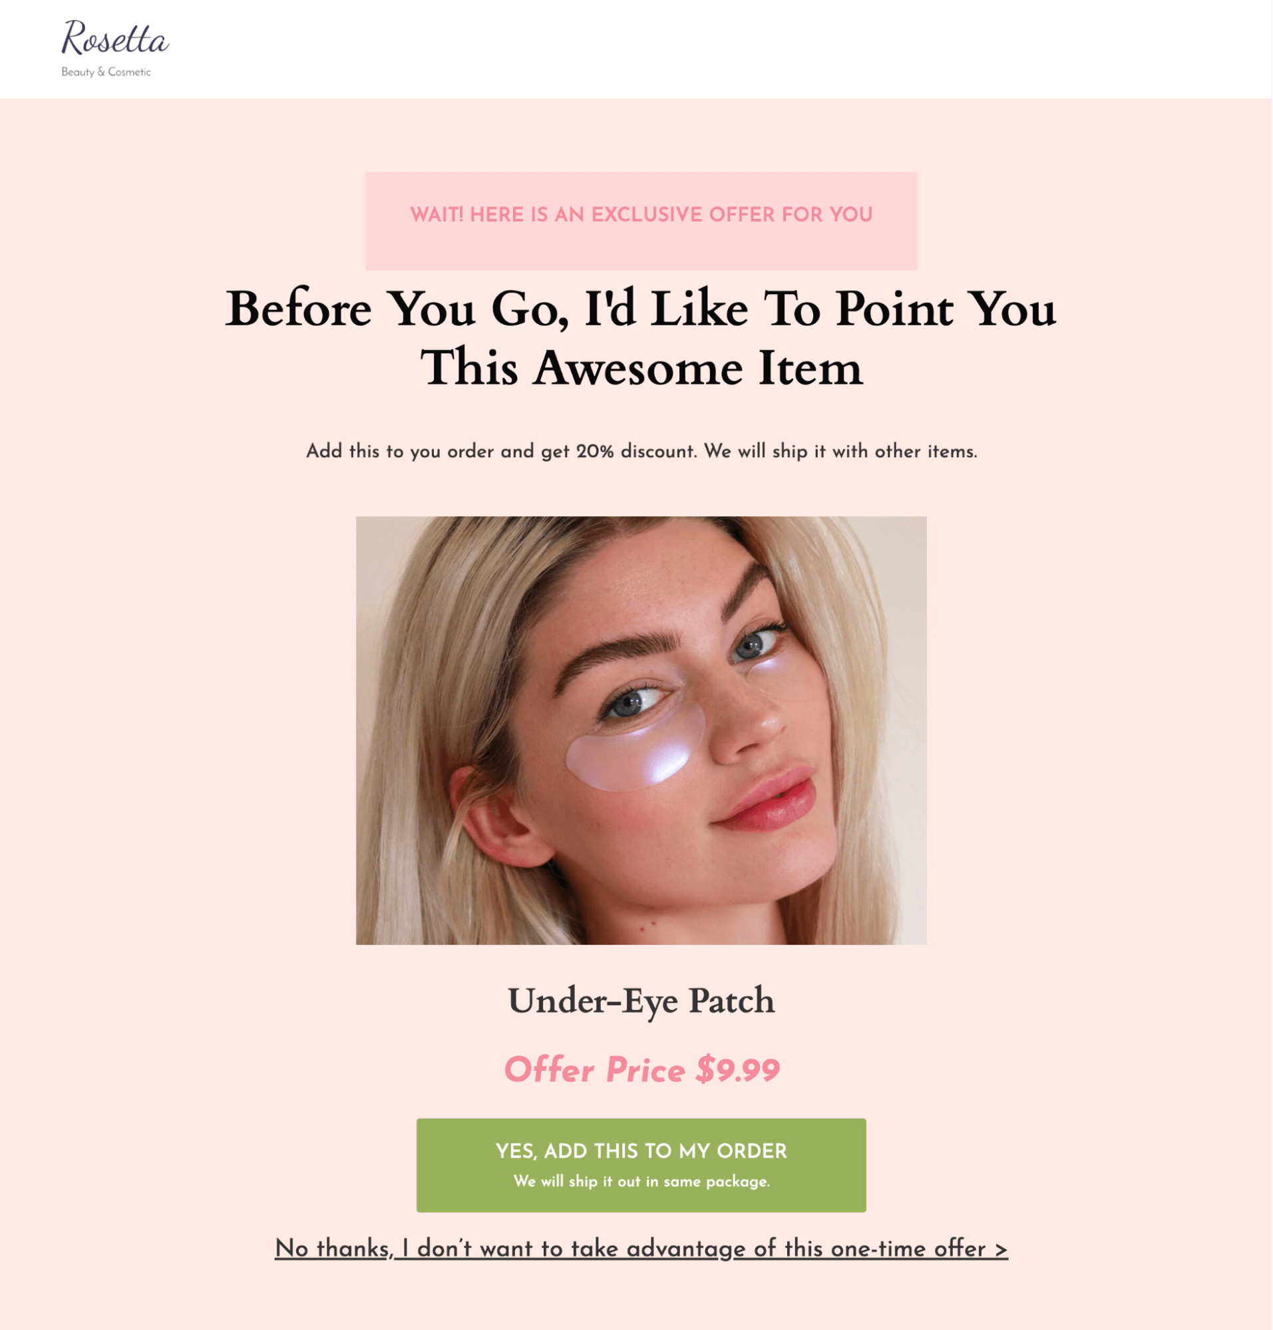Click the arrow ending the decline link
Viewport: 1273px width, 1330px height.
1001,1249
